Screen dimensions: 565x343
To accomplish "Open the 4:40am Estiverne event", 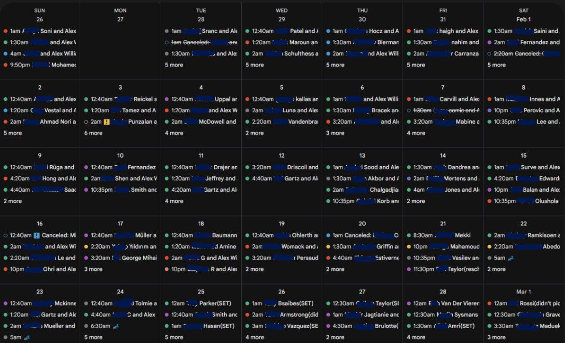I will pyautogui.click(x=362, y=258).
